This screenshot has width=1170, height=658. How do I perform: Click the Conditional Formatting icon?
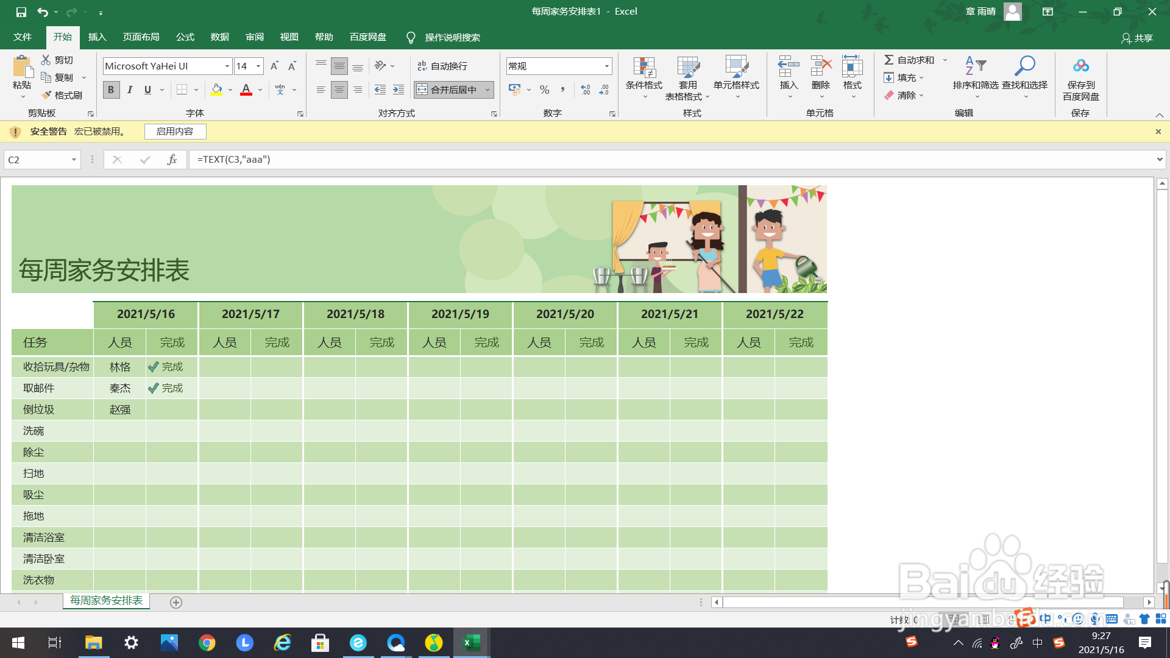tap(643, 68)
